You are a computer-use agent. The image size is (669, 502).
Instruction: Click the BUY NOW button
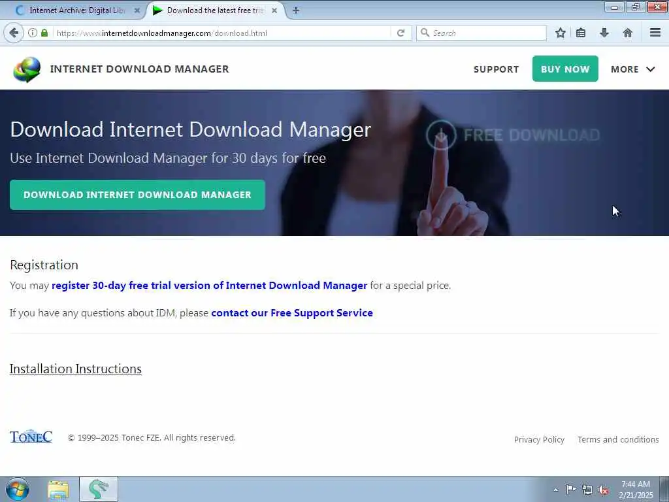565,69
